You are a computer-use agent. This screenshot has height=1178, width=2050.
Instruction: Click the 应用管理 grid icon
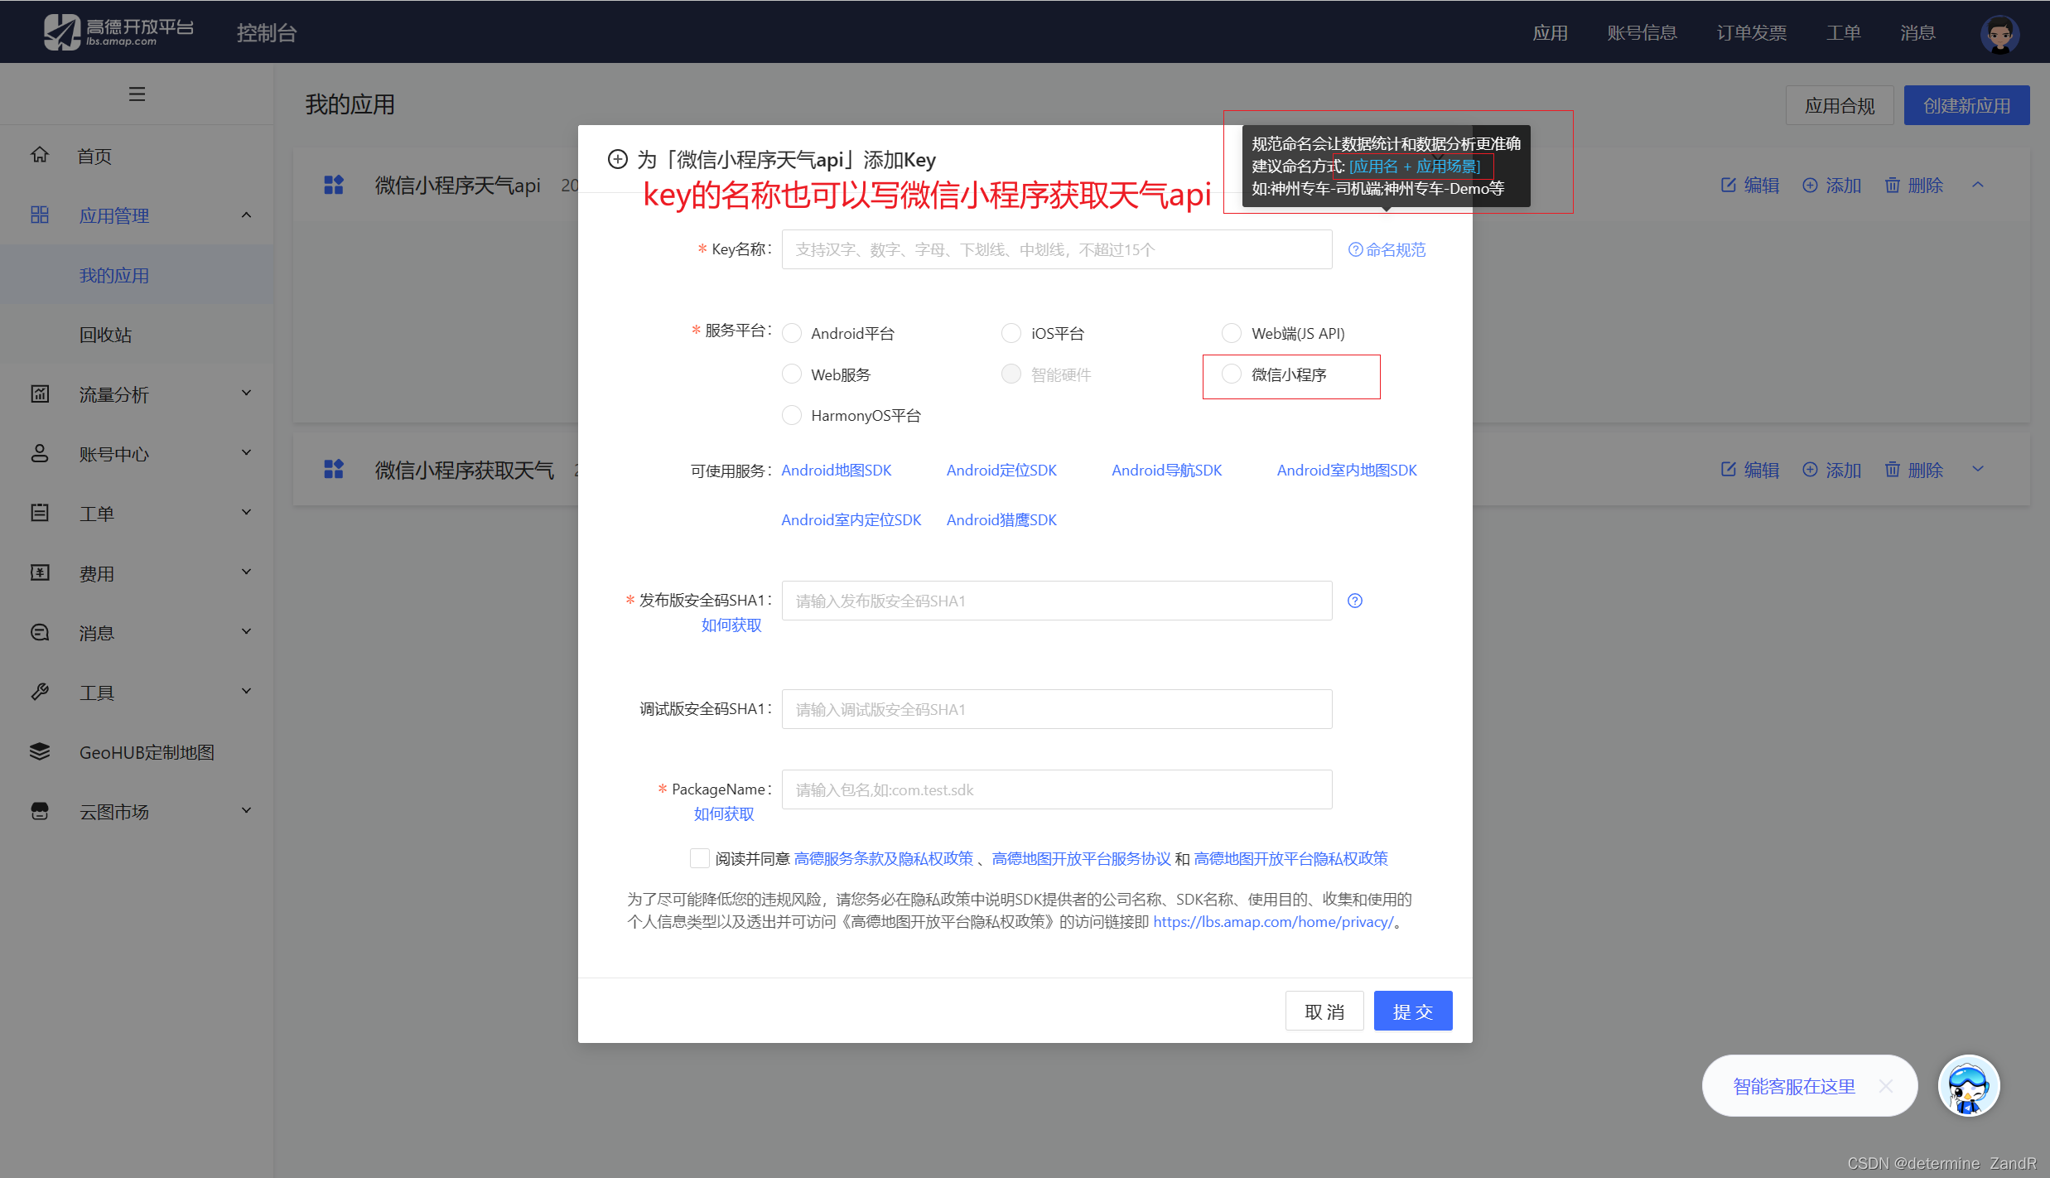click(40, 215)
